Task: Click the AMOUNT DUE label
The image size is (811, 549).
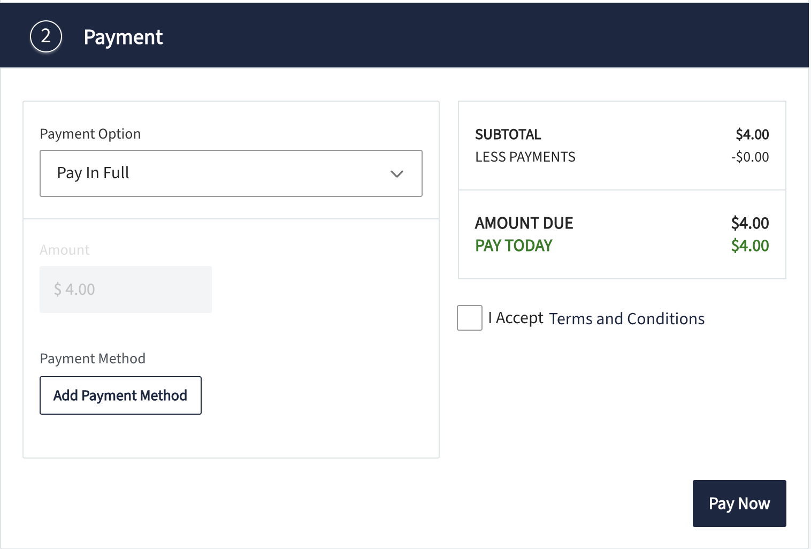Action: tap(524, 223)
